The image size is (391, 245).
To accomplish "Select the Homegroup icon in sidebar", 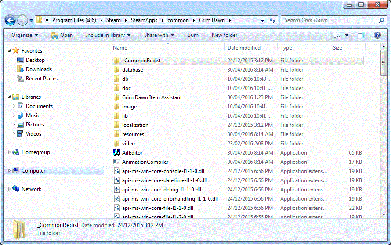I will point(16,152).
